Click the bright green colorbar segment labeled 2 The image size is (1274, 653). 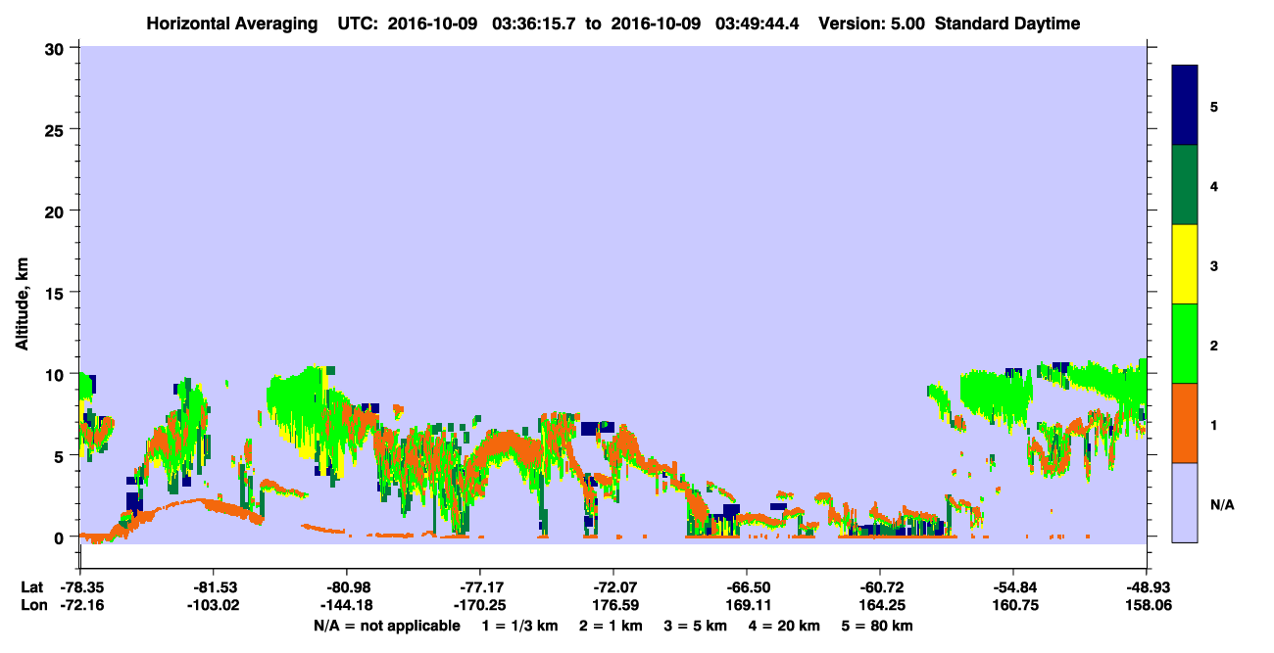coord(1185,344)
